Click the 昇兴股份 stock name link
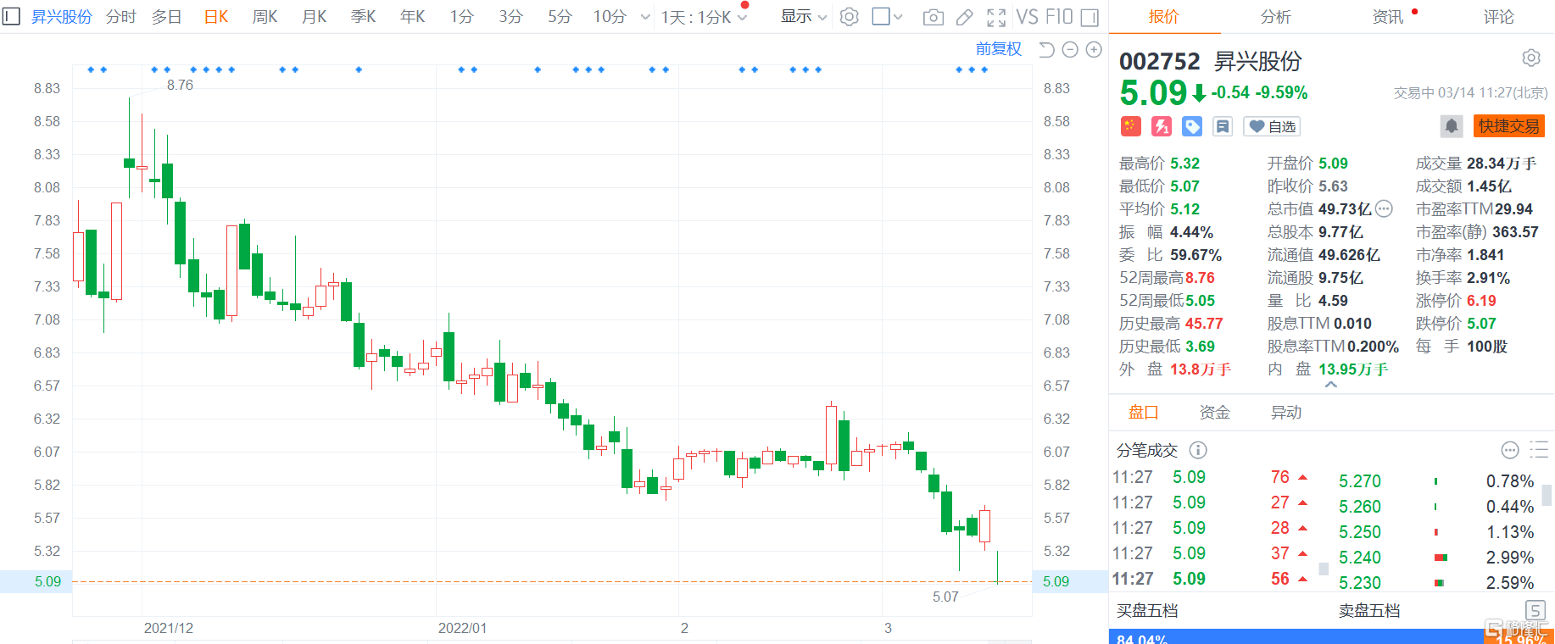The height and width of the screenshot is (644, 1555). coord(62,17)
